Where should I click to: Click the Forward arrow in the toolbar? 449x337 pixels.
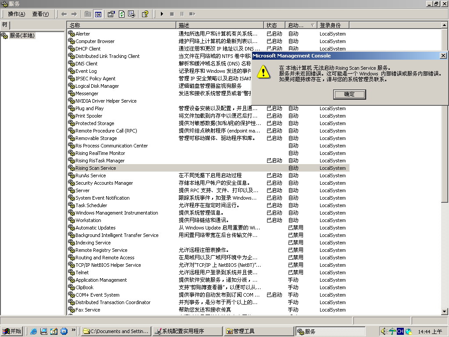click(x=74, y=14)
